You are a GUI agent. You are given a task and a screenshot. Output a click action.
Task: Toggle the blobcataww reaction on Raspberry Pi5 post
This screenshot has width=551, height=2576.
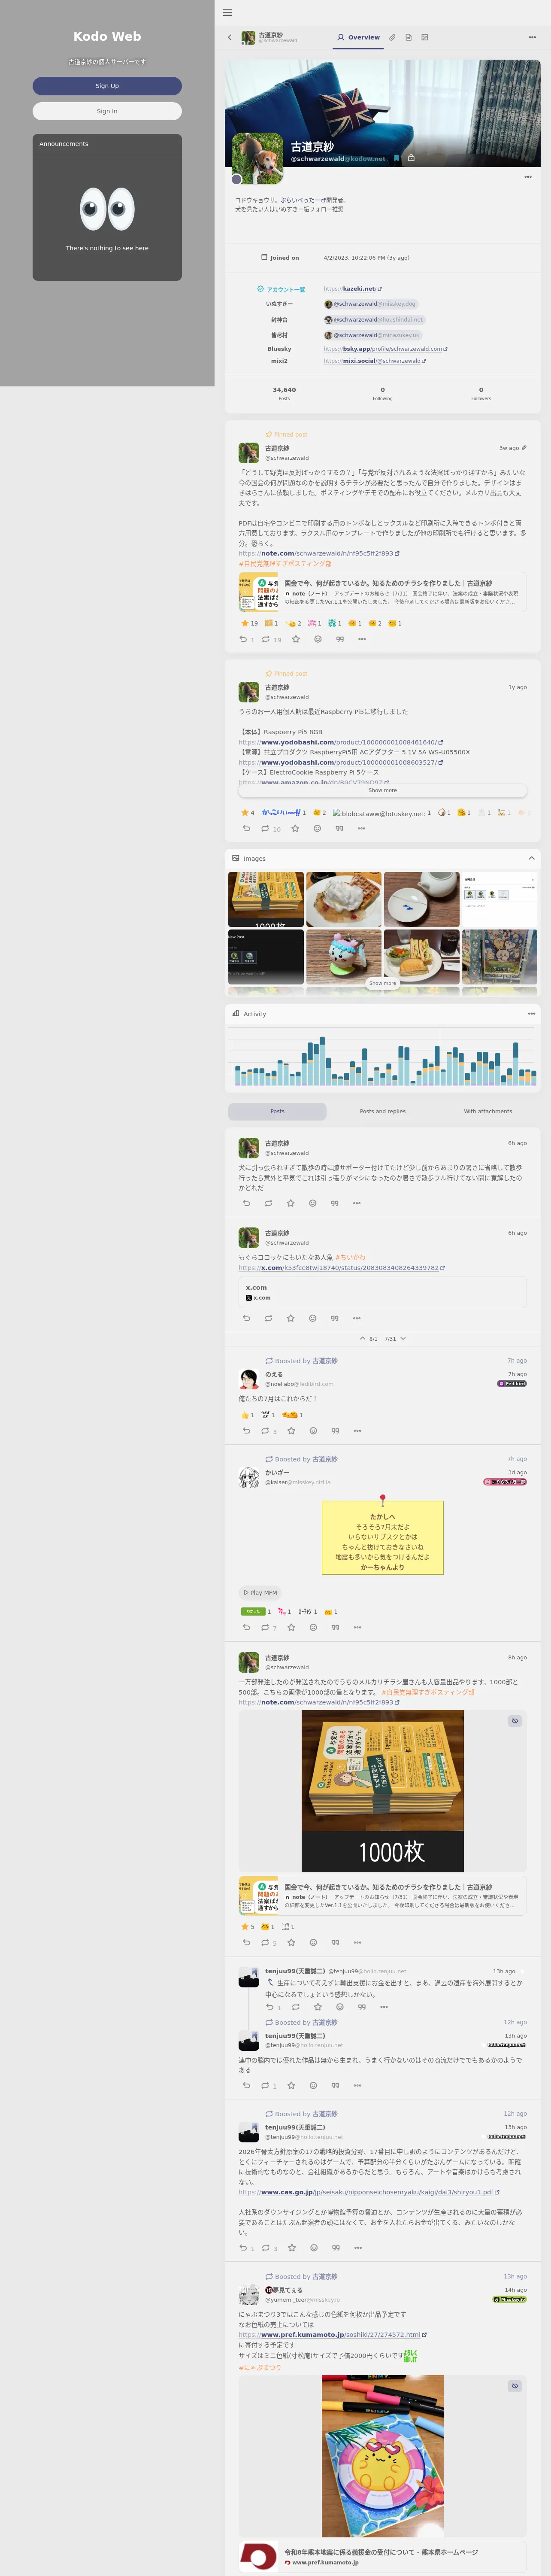(x=381, y=813)
